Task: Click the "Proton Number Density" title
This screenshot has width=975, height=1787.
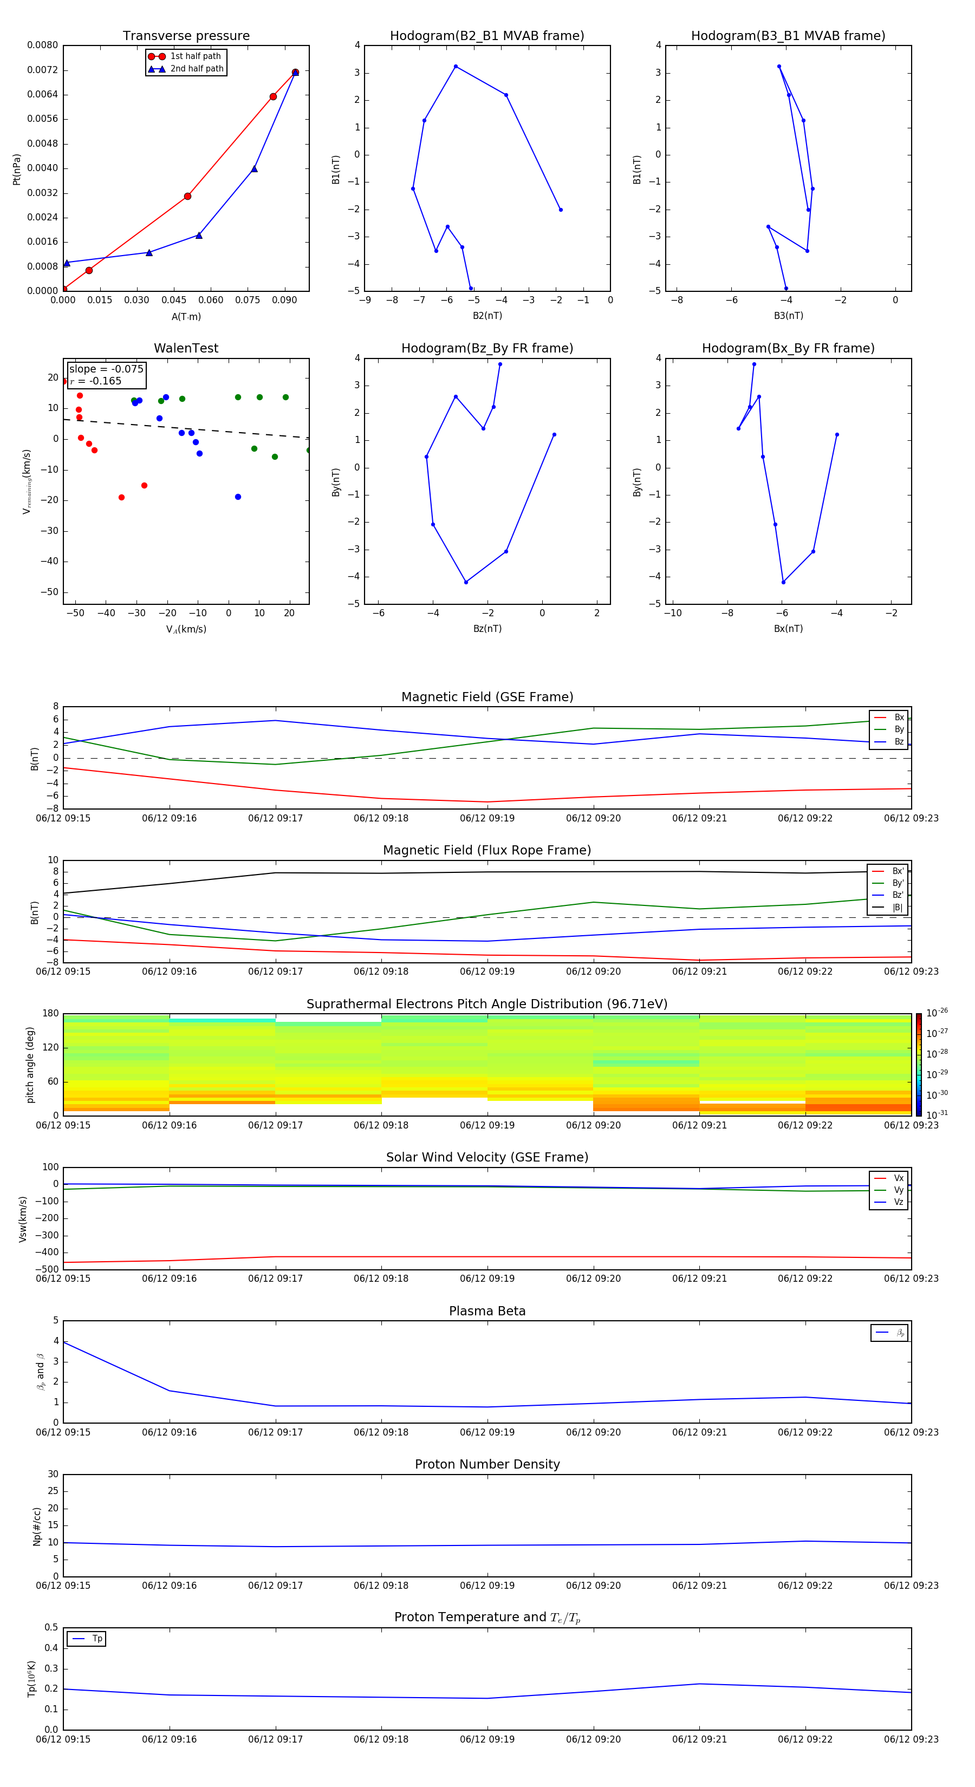Action: point(487,1464)
